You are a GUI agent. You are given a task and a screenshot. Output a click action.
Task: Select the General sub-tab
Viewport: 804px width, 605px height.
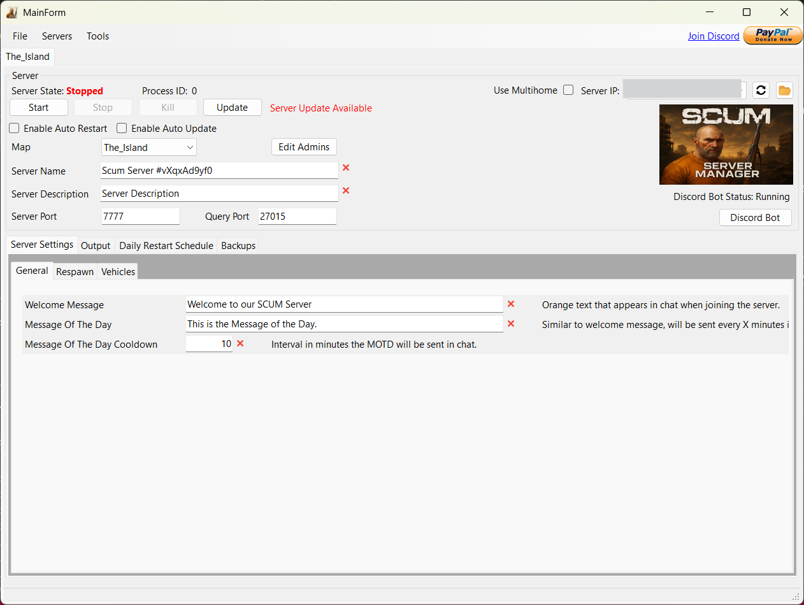(x=32, y=271)
